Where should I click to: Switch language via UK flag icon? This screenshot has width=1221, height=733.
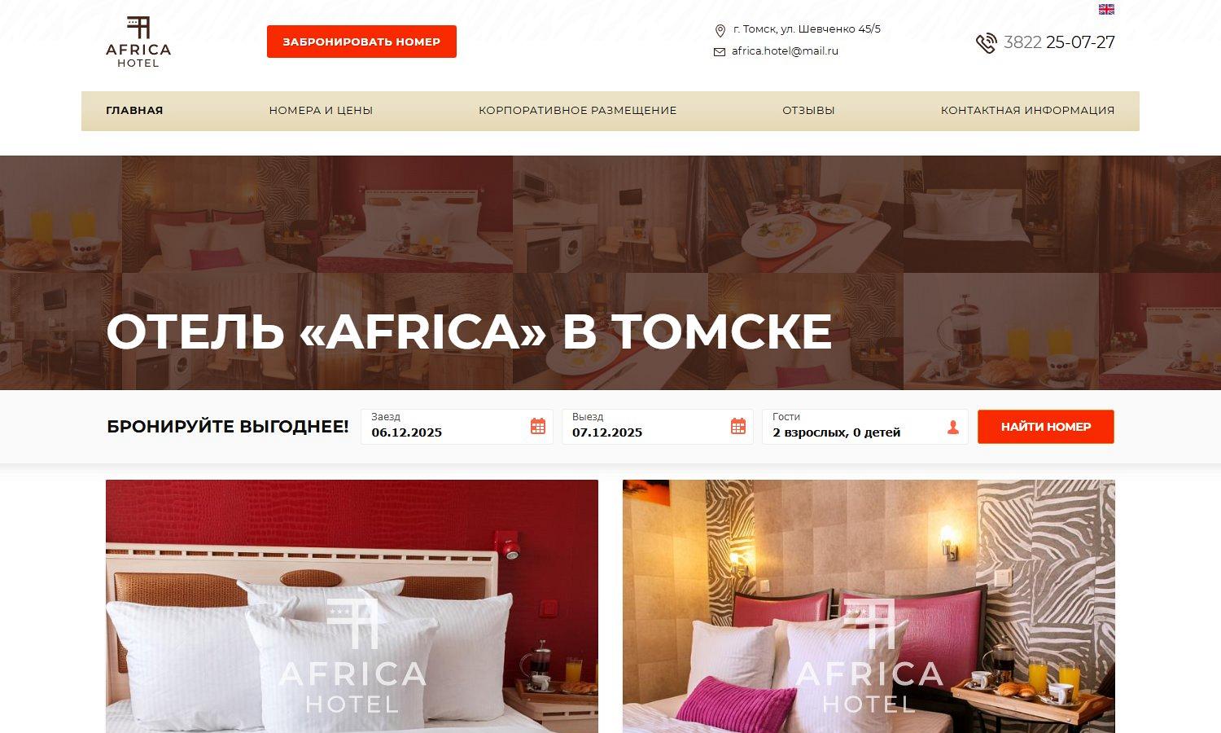click(1106, 9)
